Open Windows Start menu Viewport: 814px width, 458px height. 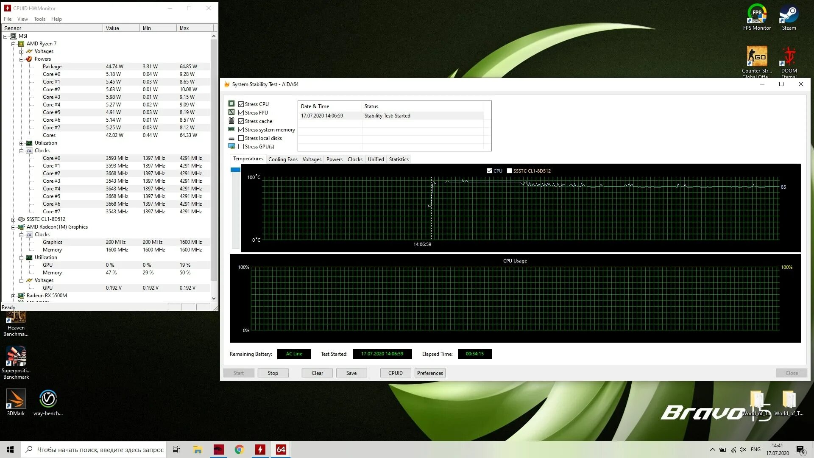pyautogui.click(x=10, y=450)
